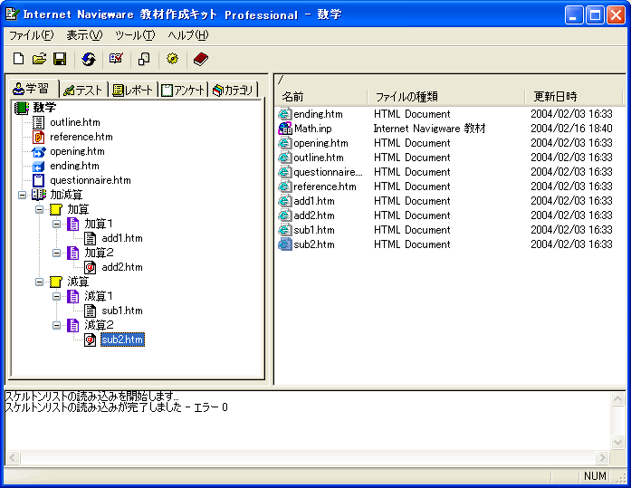This screenshot has width=631, height=488.
Task: Collapse the 減算 tree node
Action: (40, 282)
